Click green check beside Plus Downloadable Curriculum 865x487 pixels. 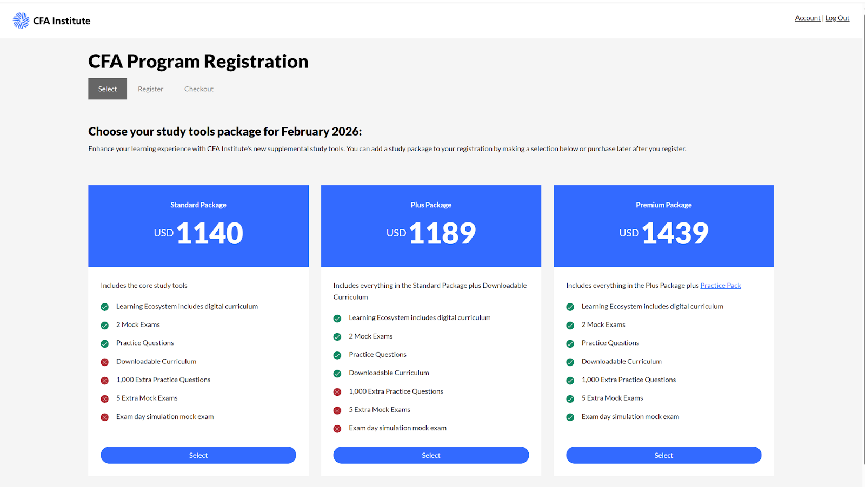(x=337, y=374)
